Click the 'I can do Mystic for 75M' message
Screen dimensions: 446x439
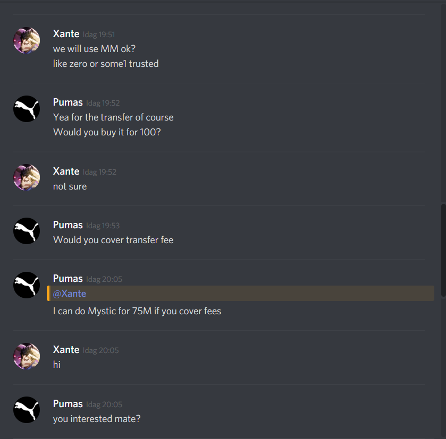137,311
